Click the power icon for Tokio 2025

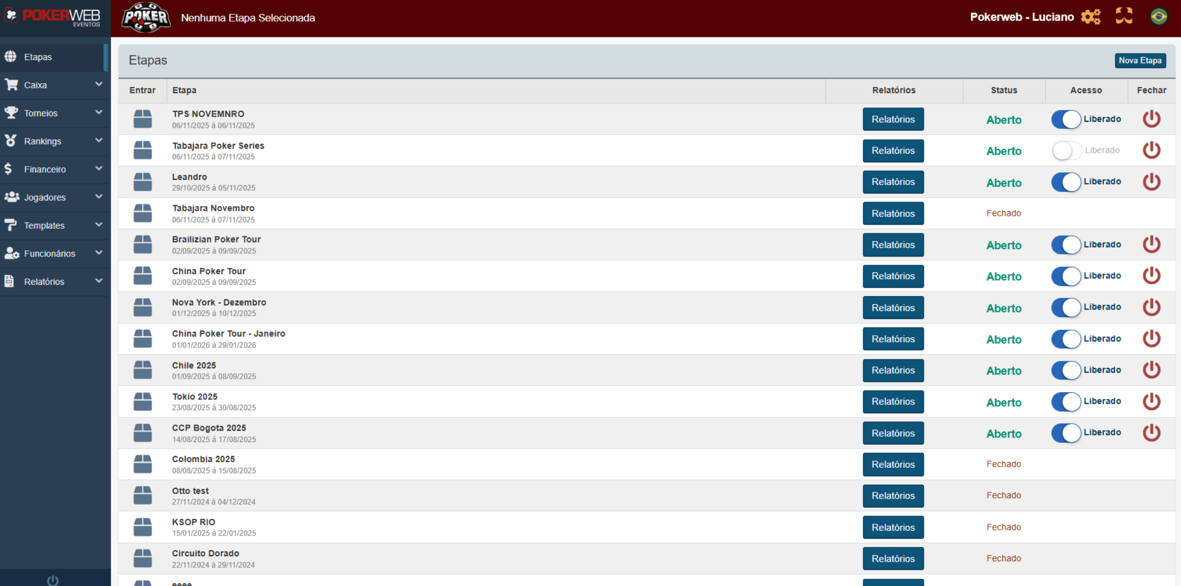(x=1151, y=401)
